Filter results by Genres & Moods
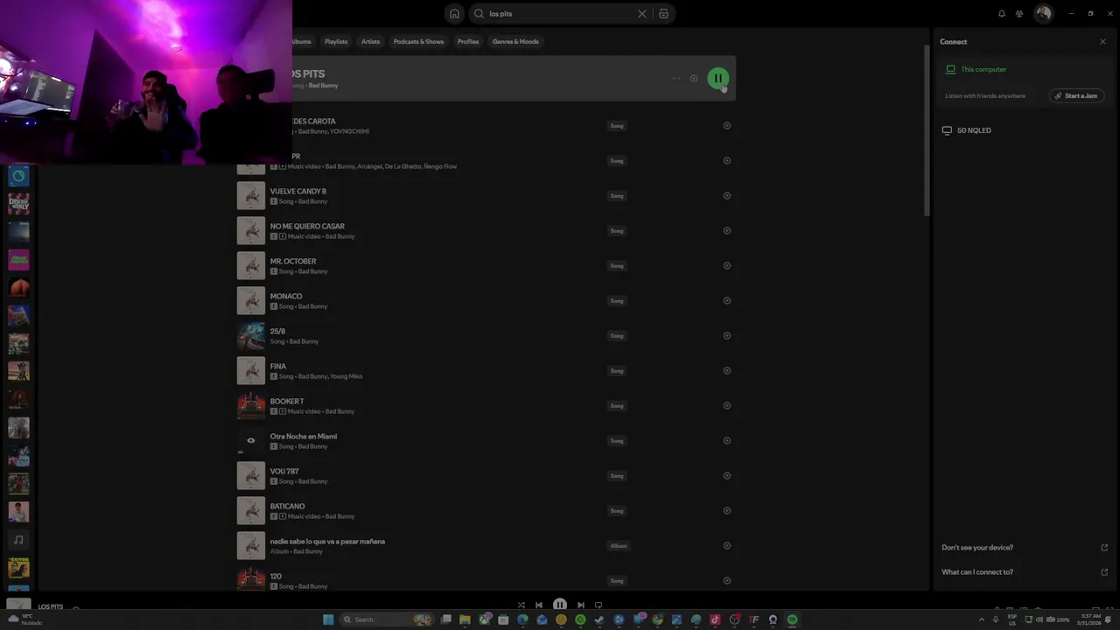This screenshot has height=630, width=1120. point(515,41)
